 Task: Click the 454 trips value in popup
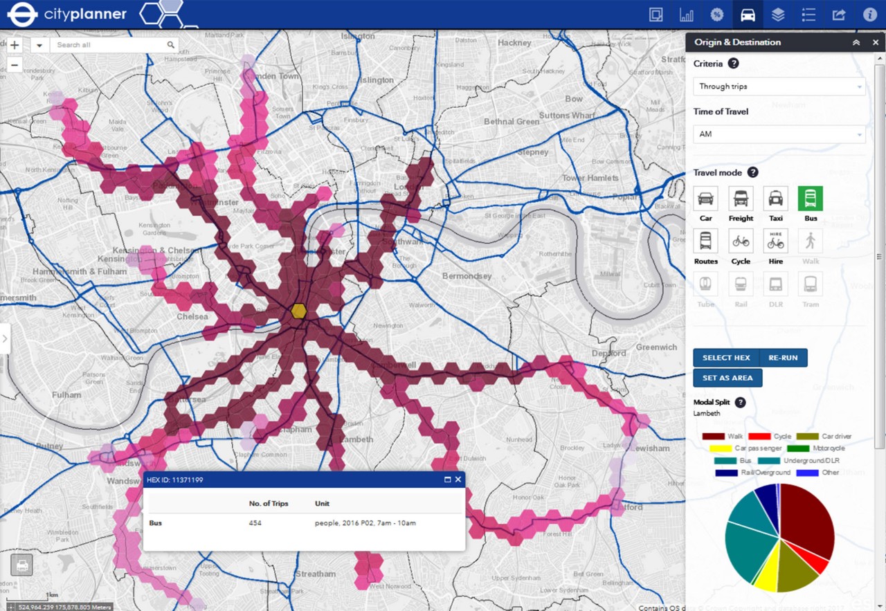(x=255, y=523)
